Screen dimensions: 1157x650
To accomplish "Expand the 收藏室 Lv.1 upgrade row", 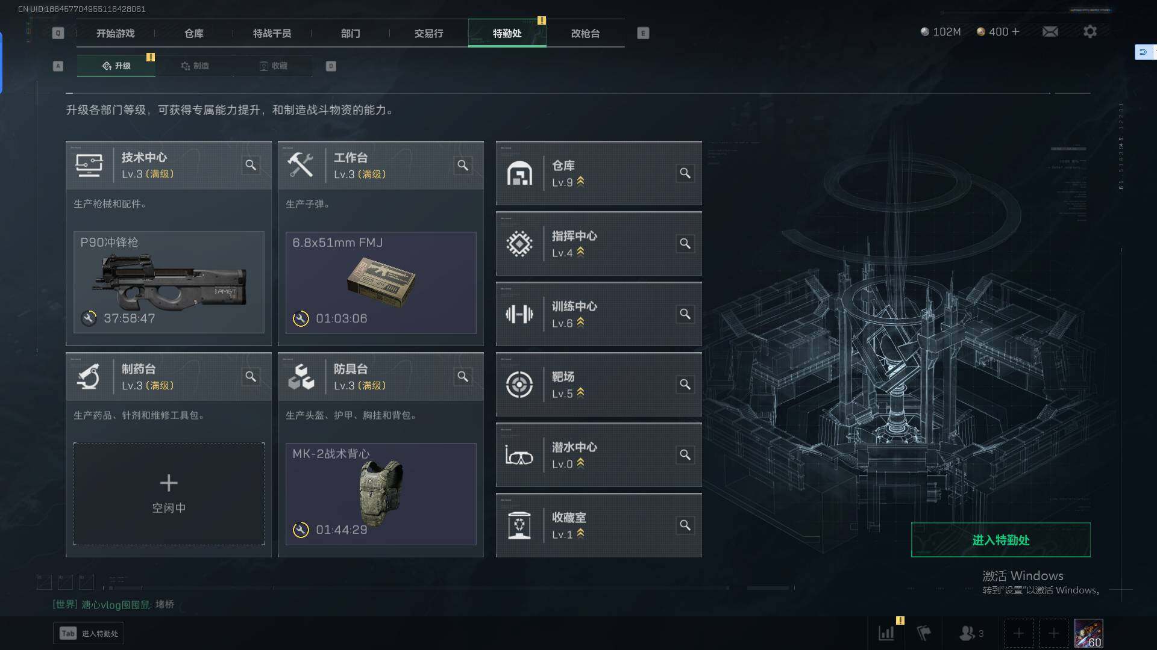I will [x=598, y=525].
